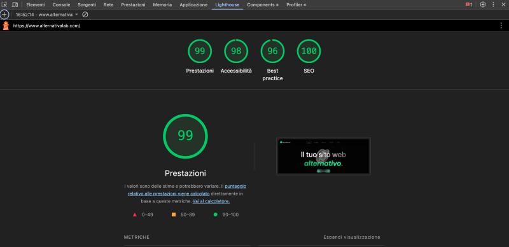Image resolution: width=509 pixels, height=247 pixels.
Task: Jump to the SEO 100 score gauge
Action: pyautogui.click(x=309, y=51)
